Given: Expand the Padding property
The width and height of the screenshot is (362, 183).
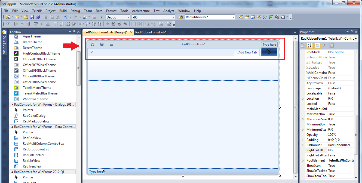Looking at the screenshot, I should point(303,140).
